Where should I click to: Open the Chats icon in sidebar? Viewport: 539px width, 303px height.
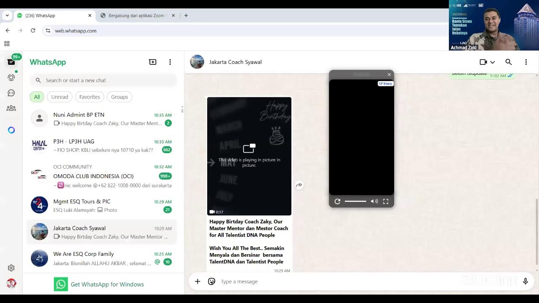[x=11, y=62]
